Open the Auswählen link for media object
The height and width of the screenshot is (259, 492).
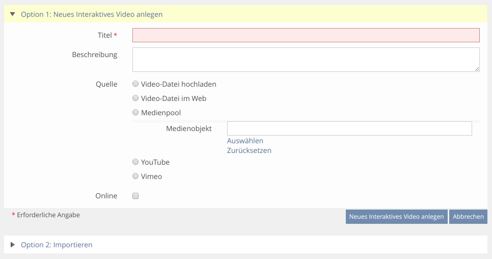[245, 141]
